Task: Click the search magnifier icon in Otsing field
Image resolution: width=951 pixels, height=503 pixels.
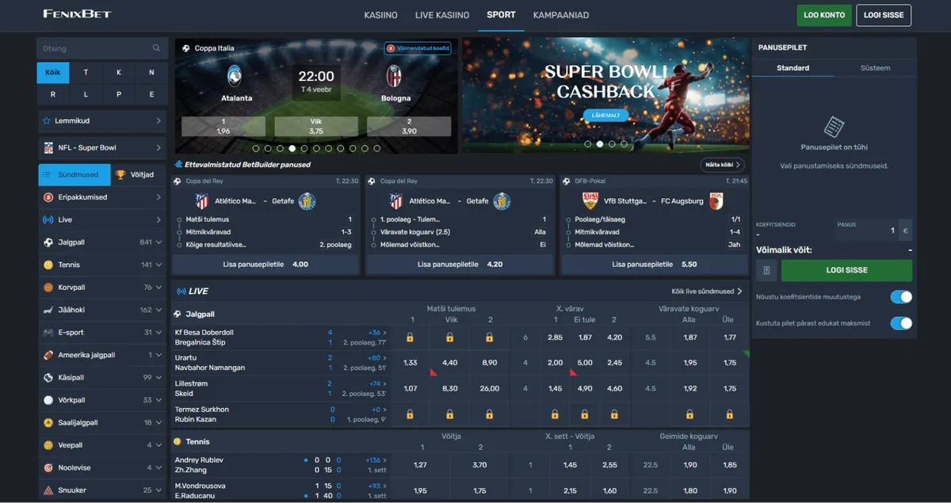Action: (x=156, y=48)
